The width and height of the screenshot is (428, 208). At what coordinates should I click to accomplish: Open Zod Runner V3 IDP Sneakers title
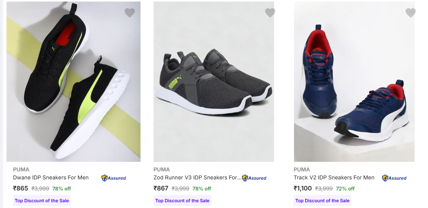tap(197, 177)
